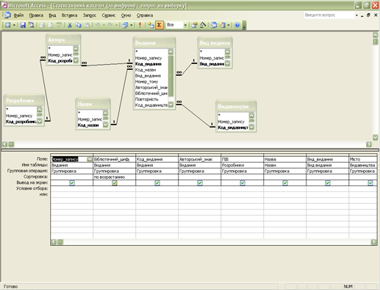Open the toolbar options arrow at toolbar end
Viewport: 380px width, 290px height.
244,26
